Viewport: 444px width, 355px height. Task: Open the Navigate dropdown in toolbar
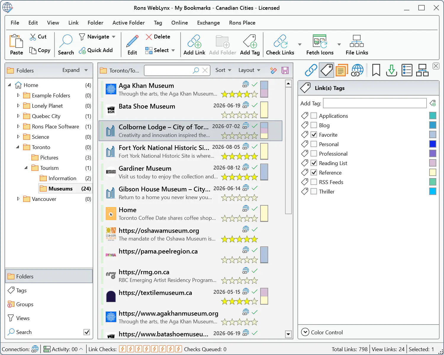(x=97, y=37)
